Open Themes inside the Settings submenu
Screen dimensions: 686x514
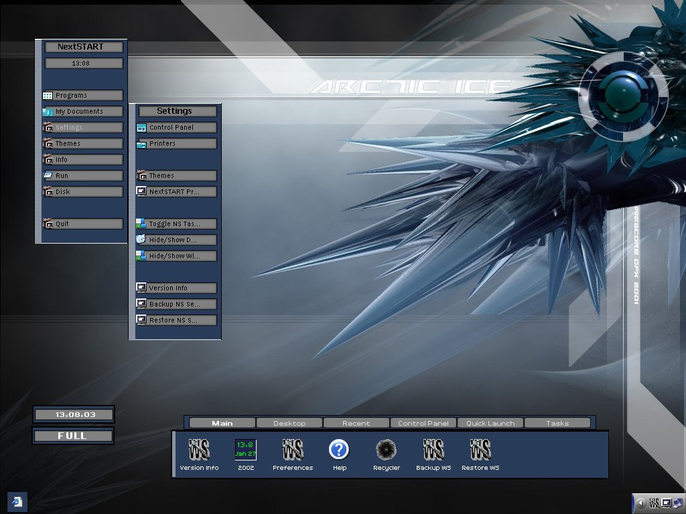(176, 176)
